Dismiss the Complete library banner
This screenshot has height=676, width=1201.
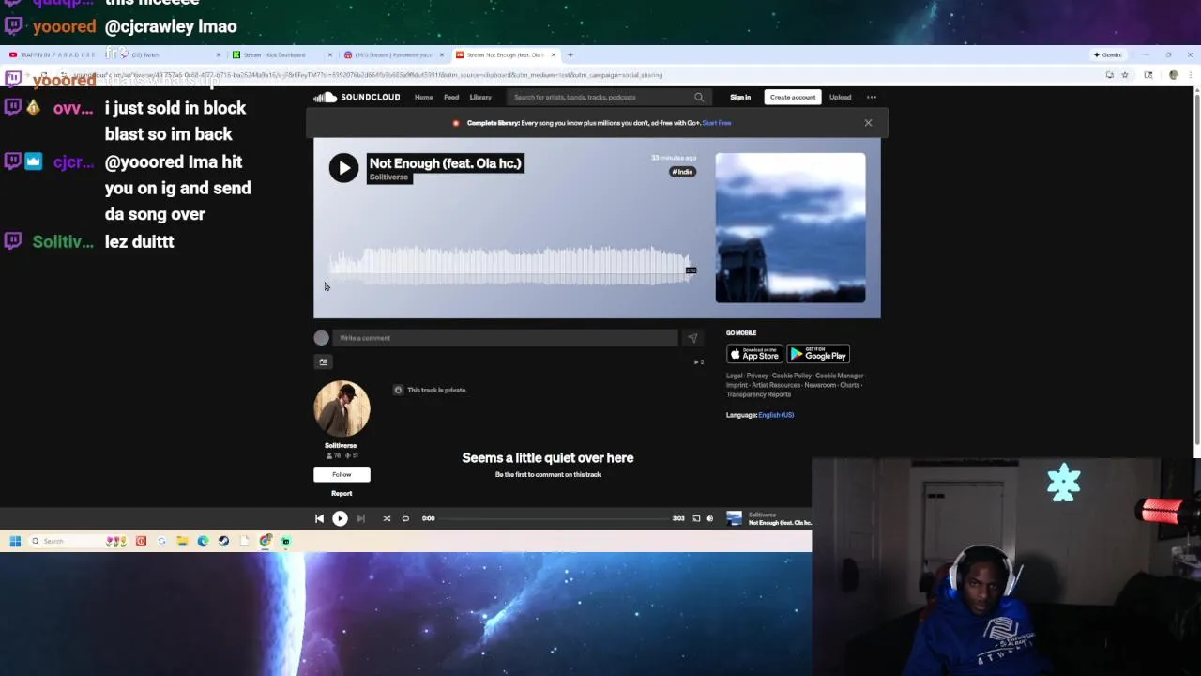pos(868,123)
